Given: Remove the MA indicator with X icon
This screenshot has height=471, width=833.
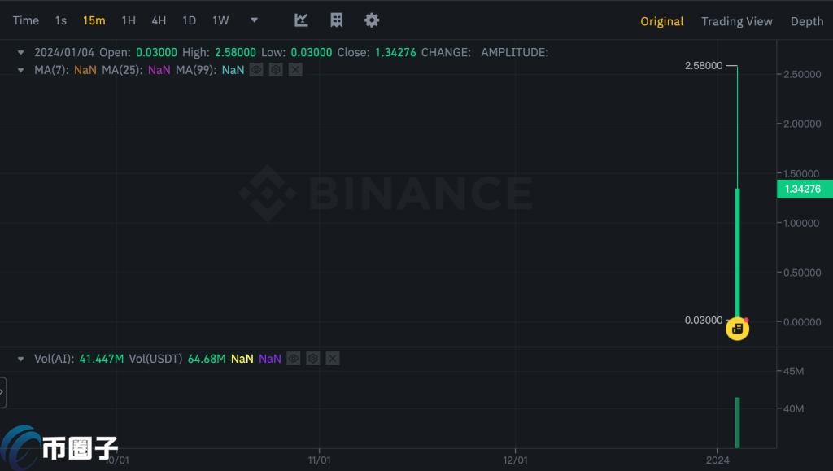Looking at the screenshot, I should coord(295,70).
